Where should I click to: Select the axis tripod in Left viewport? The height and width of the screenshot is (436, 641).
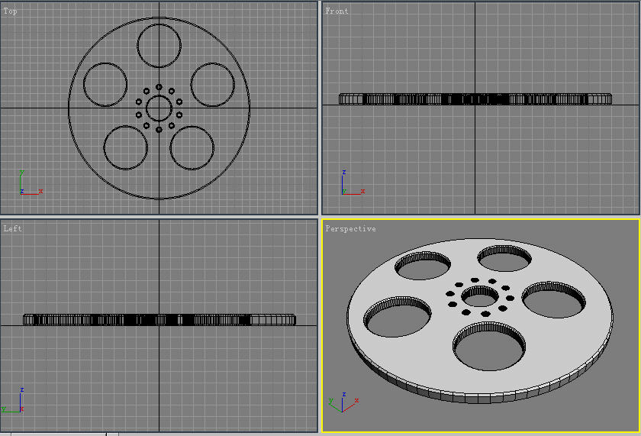click(15, 402)
